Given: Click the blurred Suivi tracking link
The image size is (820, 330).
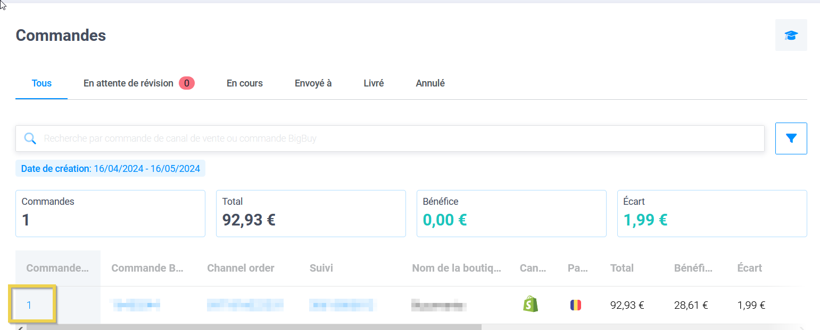Looking at the screenshot, I should pyautogui.click(x=342, y=305).
